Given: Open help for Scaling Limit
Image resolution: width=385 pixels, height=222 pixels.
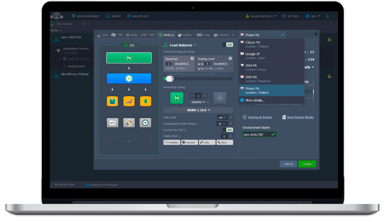Looking at the screenshot, I should click(230, 58).
